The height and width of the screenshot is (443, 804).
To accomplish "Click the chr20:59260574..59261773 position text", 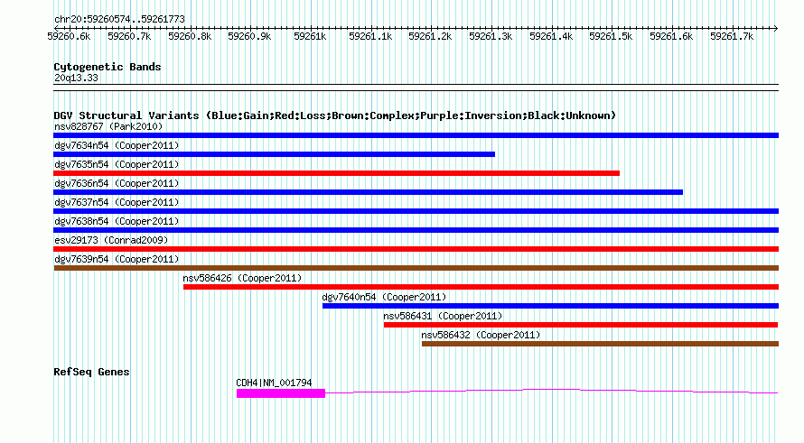I will click(119, 20).
